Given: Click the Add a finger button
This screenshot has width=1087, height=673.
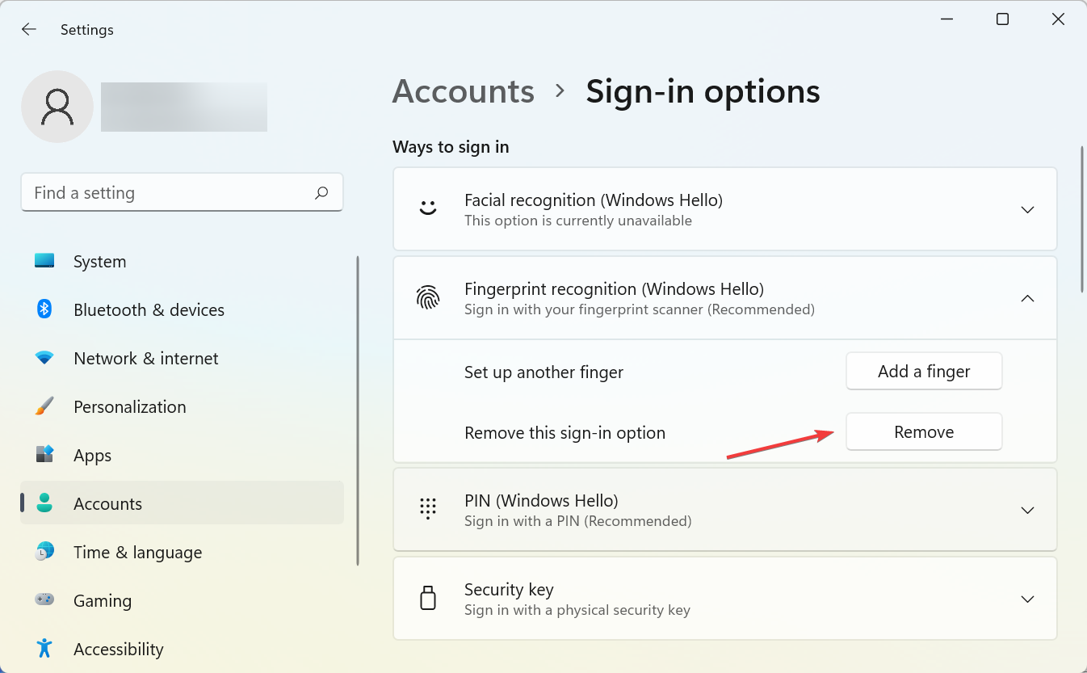Looking at the screenshot, I should coord(923,371).
